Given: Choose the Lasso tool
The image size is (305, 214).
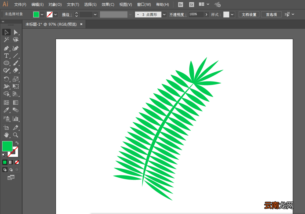Looking at the screenshot, I should click(x=16, y=40).
